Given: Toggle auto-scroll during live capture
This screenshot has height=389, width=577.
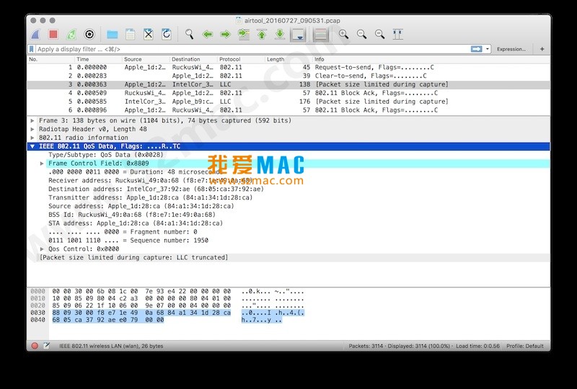Looking at the screenshot, I should 298,34.
